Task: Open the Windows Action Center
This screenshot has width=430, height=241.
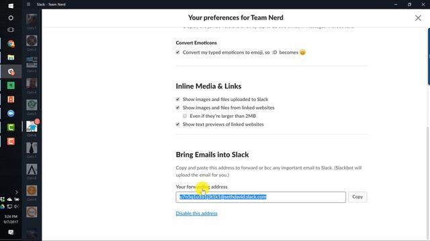Action: click(x=11, y=232)
